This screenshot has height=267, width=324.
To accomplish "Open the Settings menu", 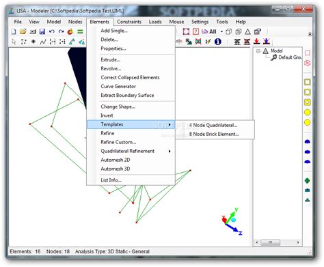I will point(200,22).
